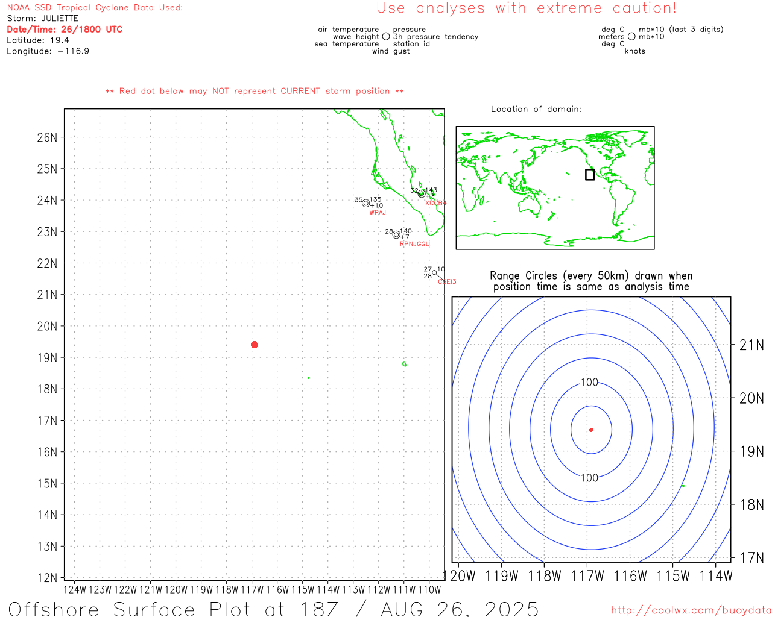Click the Date/Time 26/1800 UTC text

pos(65,29)
